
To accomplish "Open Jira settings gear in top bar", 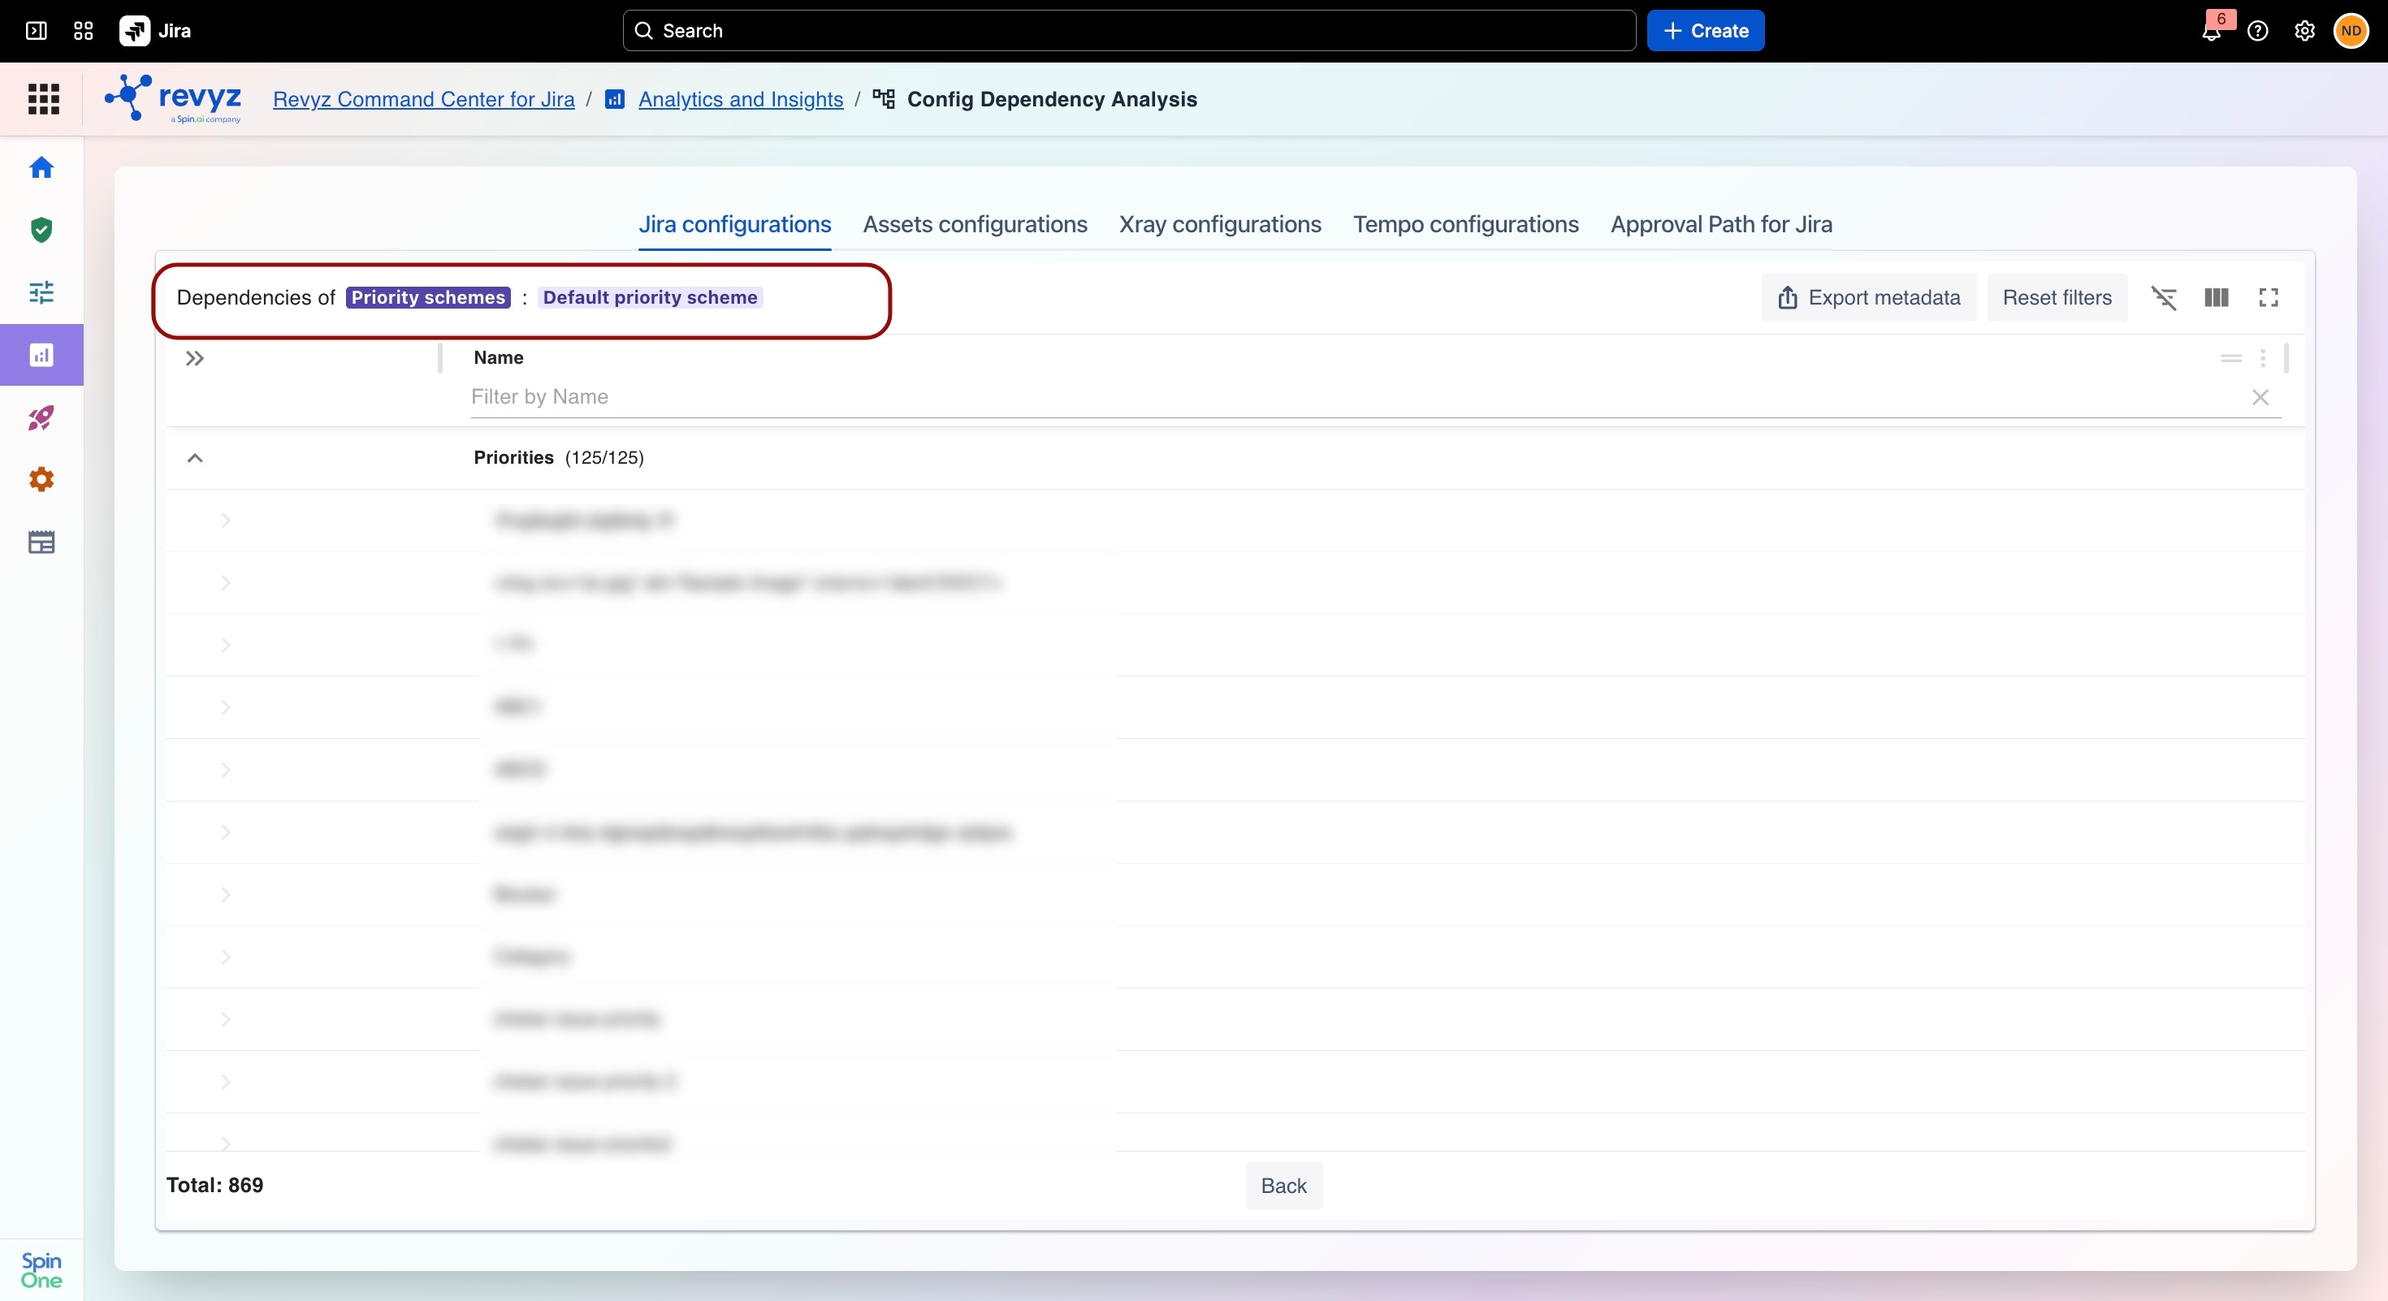I will point(2304,31).
